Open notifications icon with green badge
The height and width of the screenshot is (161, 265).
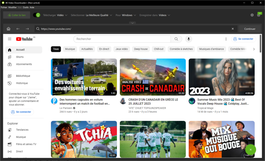click(x=259, y=15)
